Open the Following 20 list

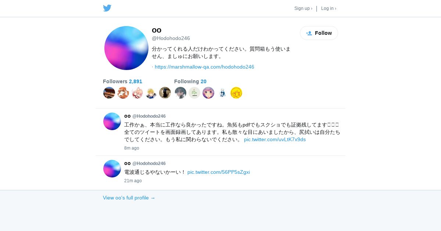[190, 81]
